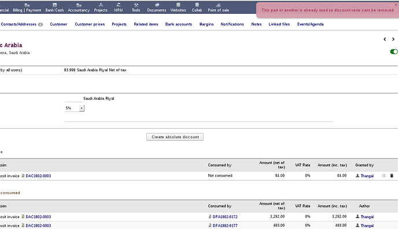The image size is (399, 229).
Task: Open the Related items tab
Action: [146, 24]
